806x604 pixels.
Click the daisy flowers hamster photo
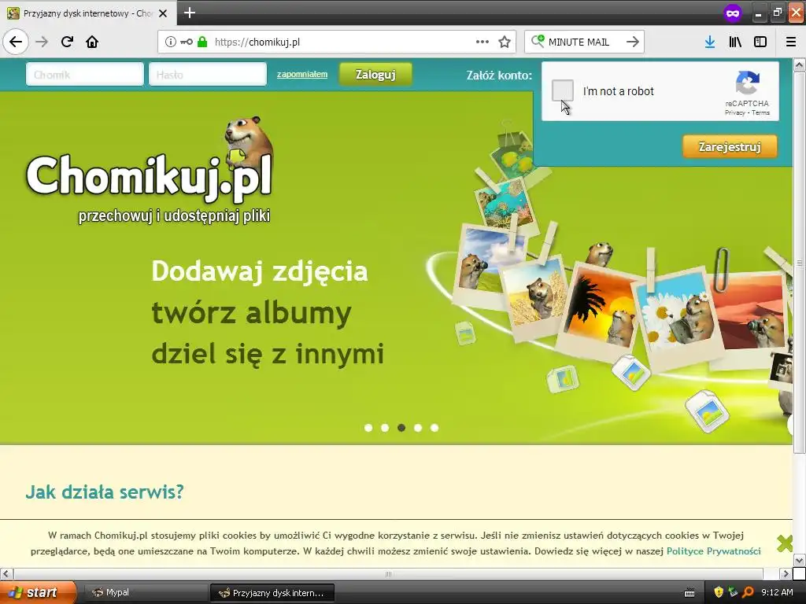click(678, 319)
